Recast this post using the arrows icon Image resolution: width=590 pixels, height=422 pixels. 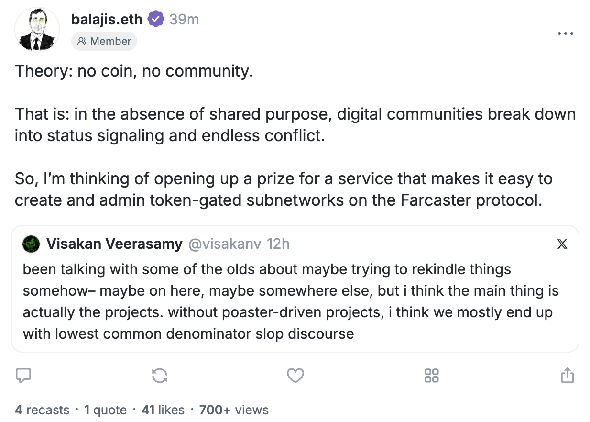coord(160,376)
